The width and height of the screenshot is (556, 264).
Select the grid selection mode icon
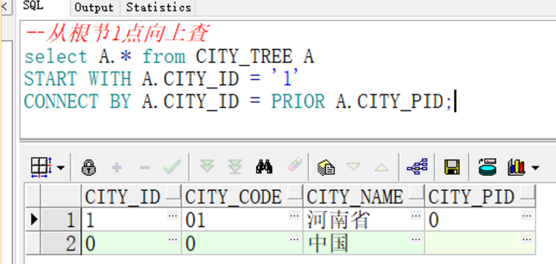41,167
